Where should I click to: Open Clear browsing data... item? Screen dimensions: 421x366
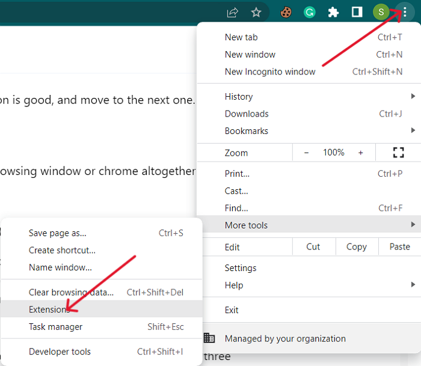coord(102,292)
